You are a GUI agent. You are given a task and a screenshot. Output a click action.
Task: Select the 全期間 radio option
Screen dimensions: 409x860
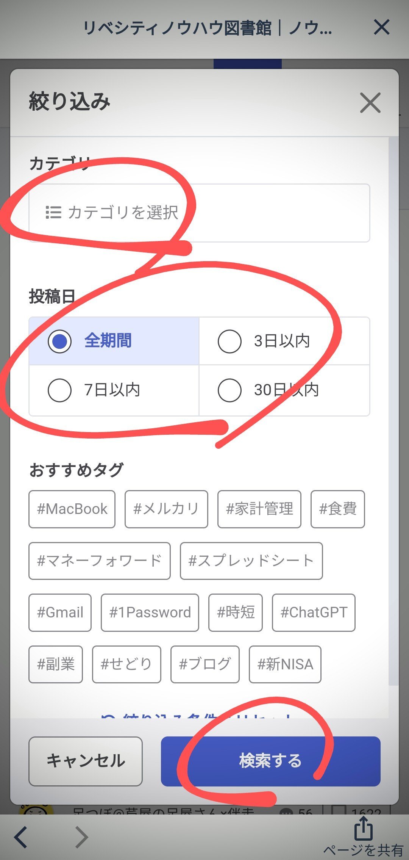click(114, 341)
